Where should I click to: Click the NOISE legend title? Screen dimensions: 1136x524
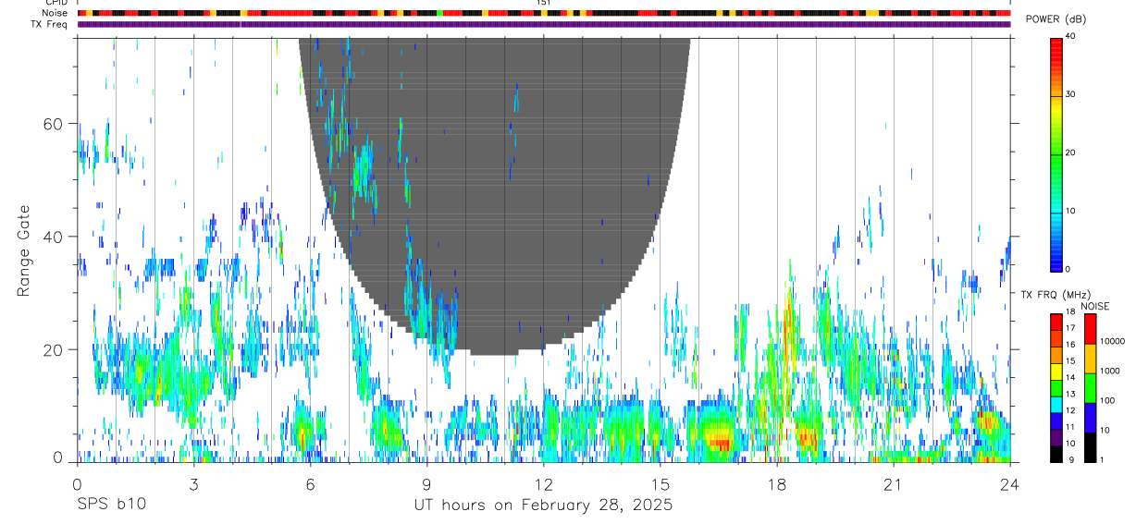(1093, 306)
